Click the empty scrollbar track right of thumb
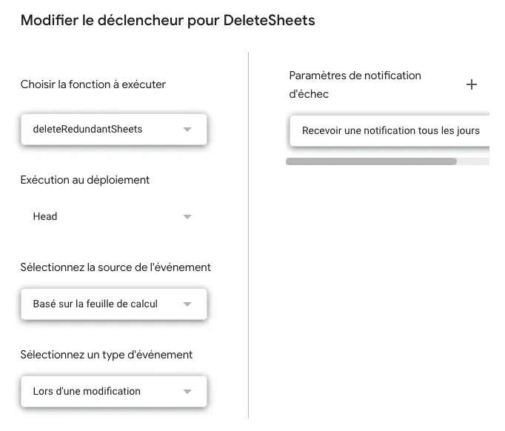 [x=473, y=161]
